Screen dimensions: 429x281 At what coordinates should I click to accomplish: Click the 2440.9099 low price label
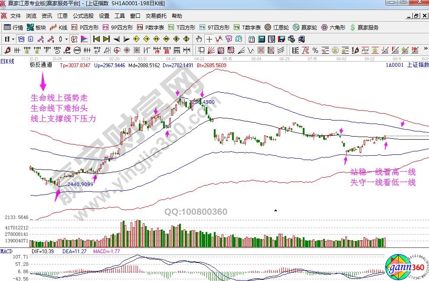click(x=80, y=184)
